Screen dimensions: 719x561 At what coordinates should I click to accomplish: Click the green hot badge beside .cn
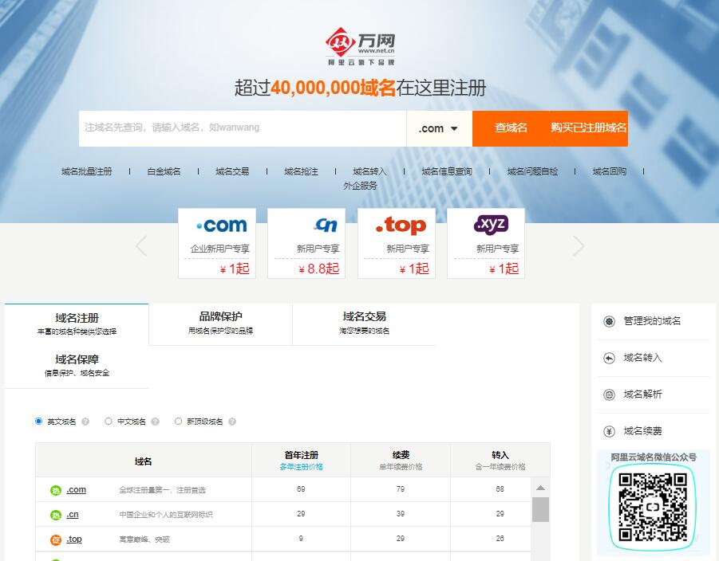pos(56,516)
